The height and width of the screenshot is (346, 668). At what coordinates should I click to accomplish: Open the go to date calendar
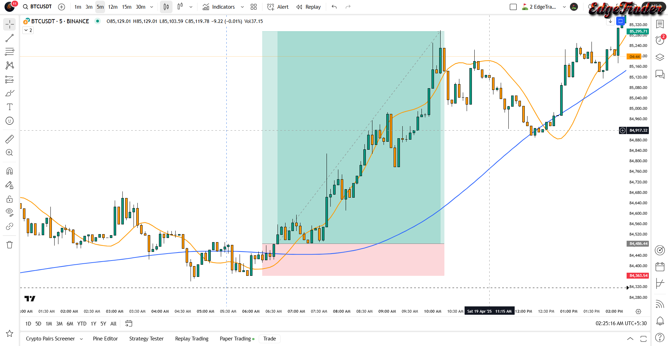click(129, 323)
